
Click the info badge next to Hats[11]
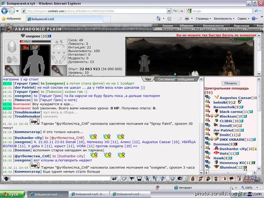click(237, 154)
